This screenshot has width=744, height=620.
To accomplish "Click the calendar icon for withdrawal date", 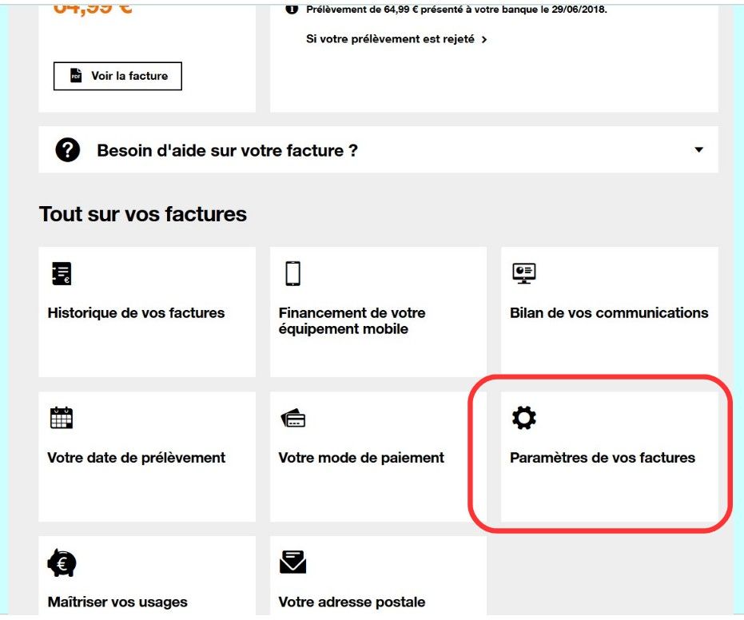I will click(62, 417).
